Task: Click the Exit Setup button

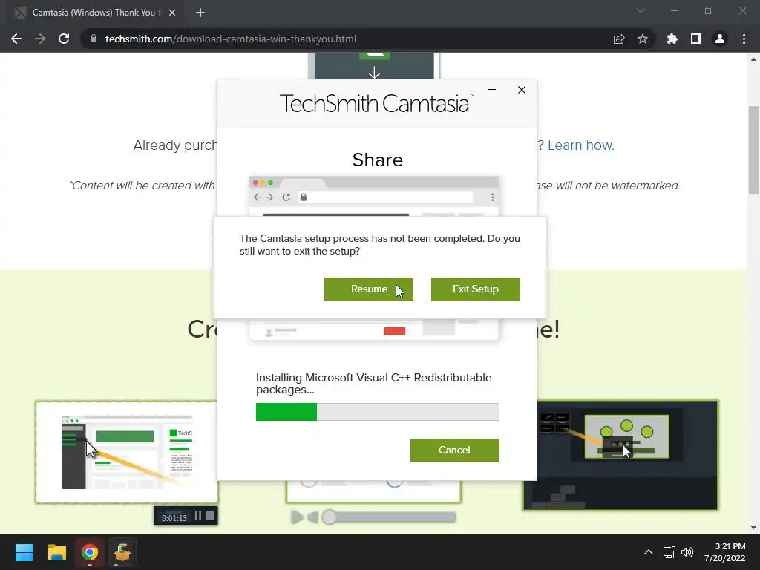Action: point(476,289)
